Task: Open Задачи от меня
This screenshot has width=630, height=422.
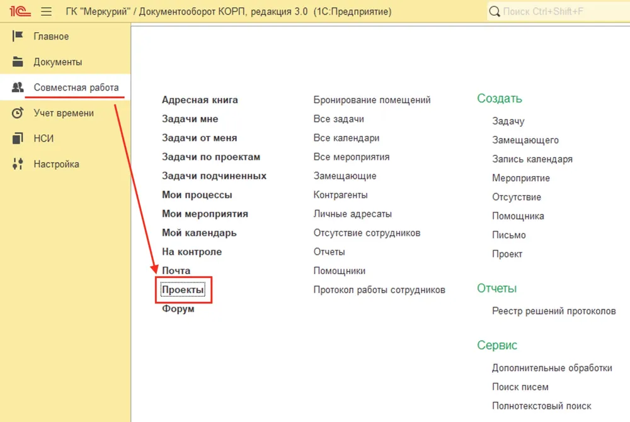Action: [x=199, y=138]
